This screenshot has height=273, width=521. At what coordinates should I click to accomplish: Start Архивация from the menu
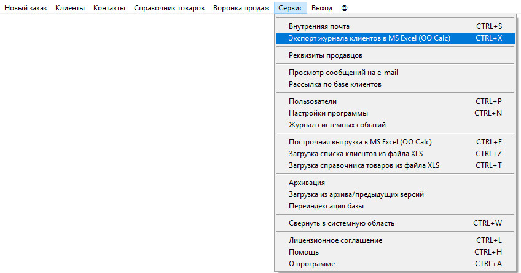(307, 183)
